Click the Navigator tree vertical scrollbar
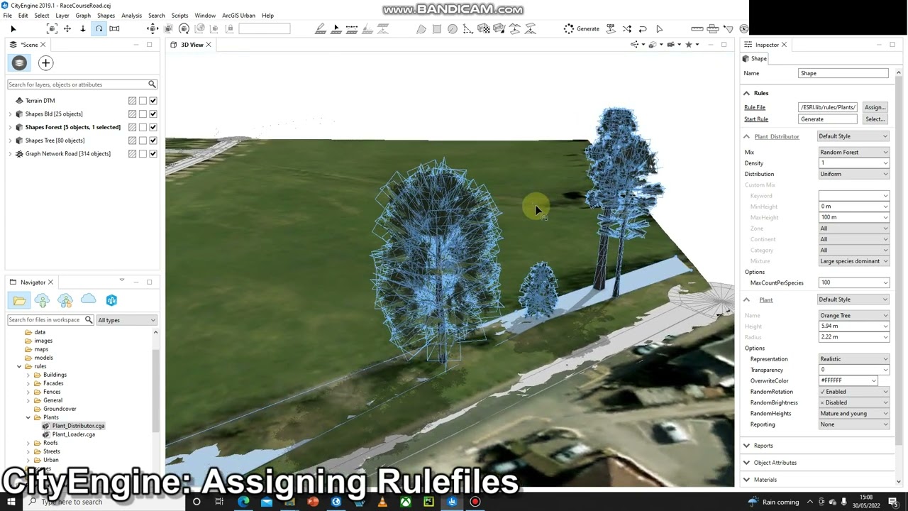Image resolution: width=908 pixels, height=511 pixels. click(155, 390)
